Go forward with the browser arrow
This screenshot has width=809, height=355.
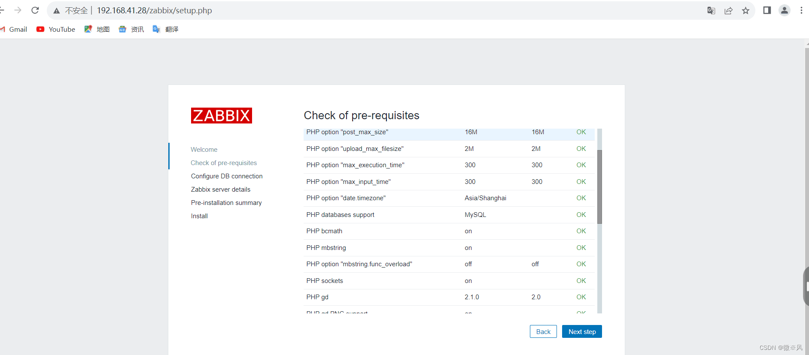18,10
